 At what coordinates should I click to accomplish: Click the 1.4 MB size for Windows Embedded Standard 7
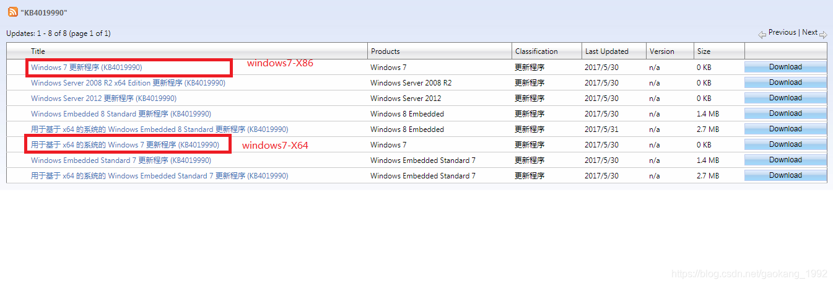click(x=708, y=160)
